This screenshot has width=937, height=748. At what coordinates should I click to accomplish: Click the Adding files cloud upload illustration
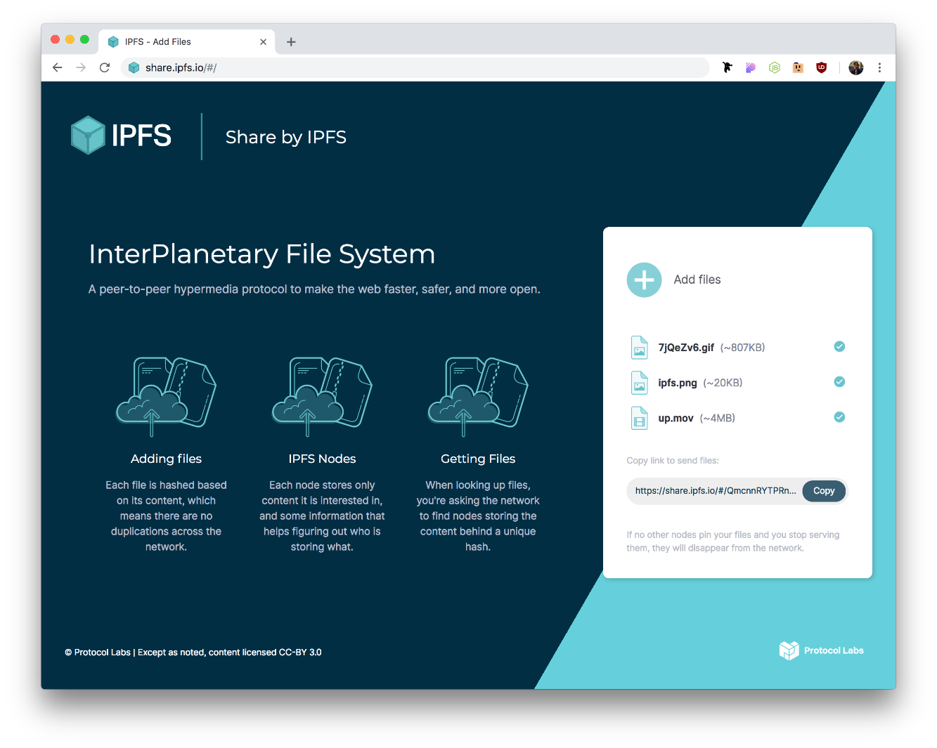point(166,397)
